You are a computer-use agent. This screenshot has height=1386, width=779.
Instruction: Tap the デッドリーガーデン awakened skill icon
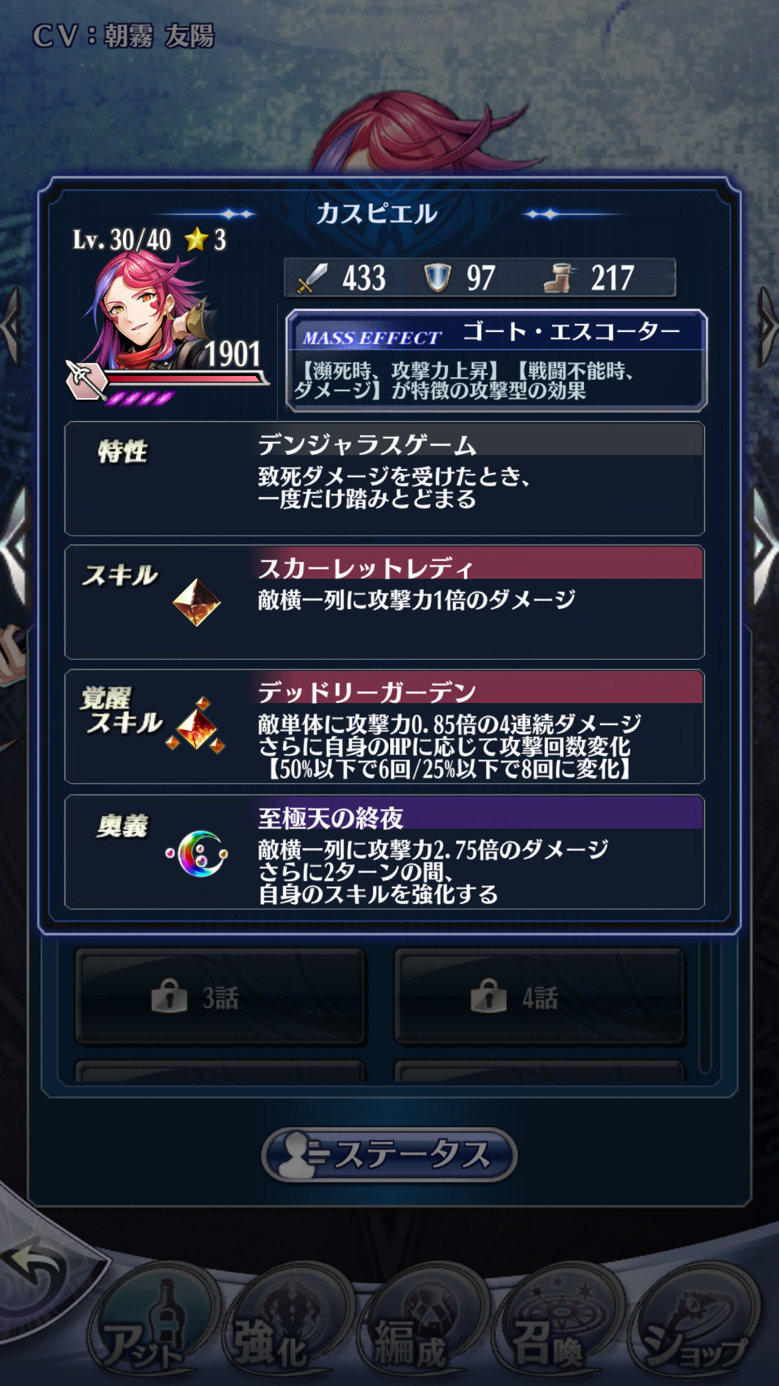click(x=196, y=726)
